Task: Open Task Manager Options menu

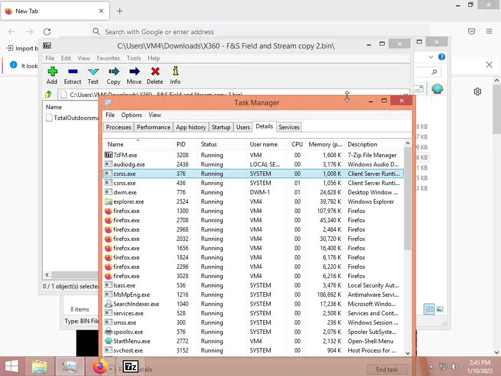Action: (x=131, y=115)
